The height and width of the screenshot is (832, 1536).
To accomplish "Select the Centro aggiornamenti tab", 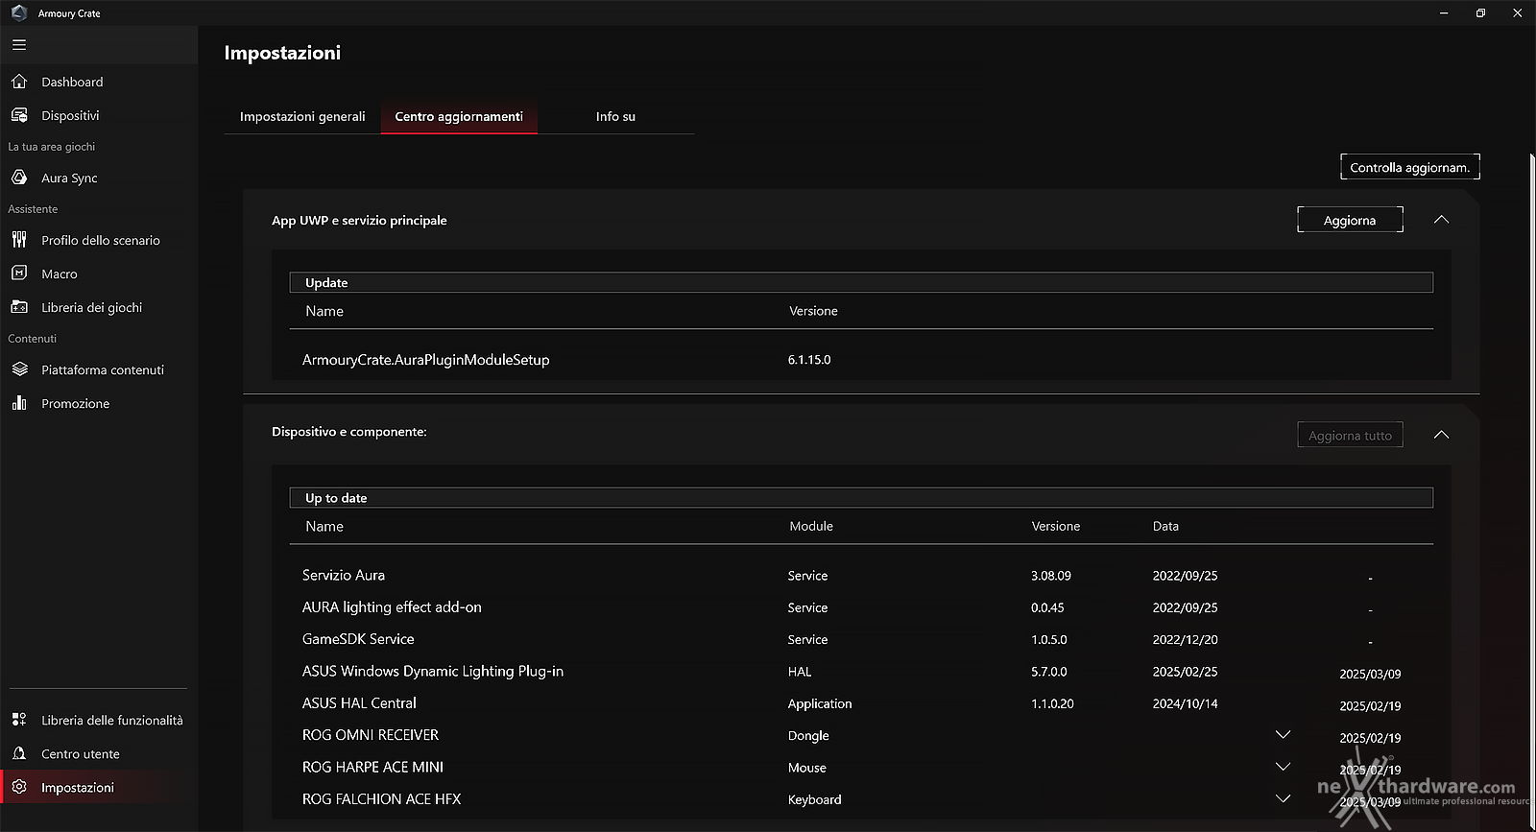I will click(x=459, y=116).
